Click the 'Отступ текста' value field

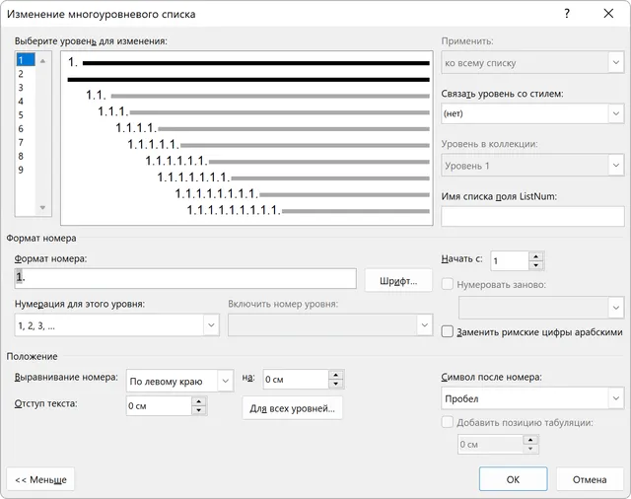(x=159, y=405)
